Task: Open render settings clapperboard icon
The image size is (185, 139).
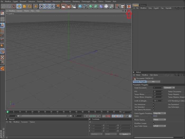Action: [x=74, y=6]
